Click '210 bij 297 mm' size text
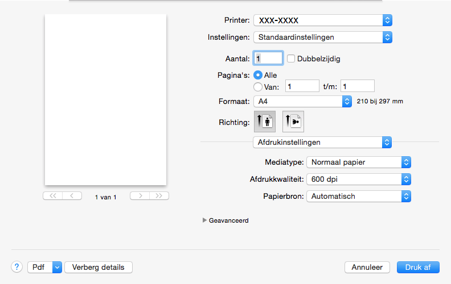451x284 pixels. tap(380, 101)
